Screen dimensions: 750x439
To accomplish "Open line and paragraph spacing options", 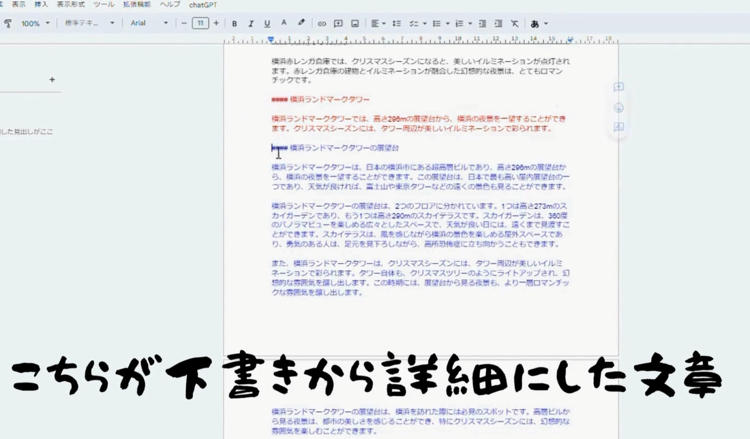I will click(397, 23).
